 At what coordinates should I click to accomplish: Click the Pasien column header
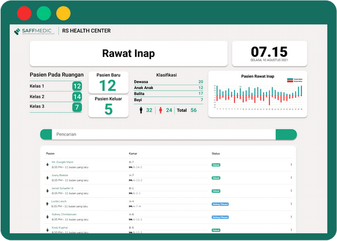pos(50,153)
